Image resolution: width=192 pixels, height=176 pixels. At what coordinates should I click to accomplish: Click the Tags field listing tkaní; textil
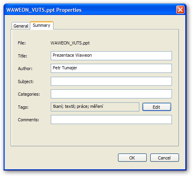(95, 107)
